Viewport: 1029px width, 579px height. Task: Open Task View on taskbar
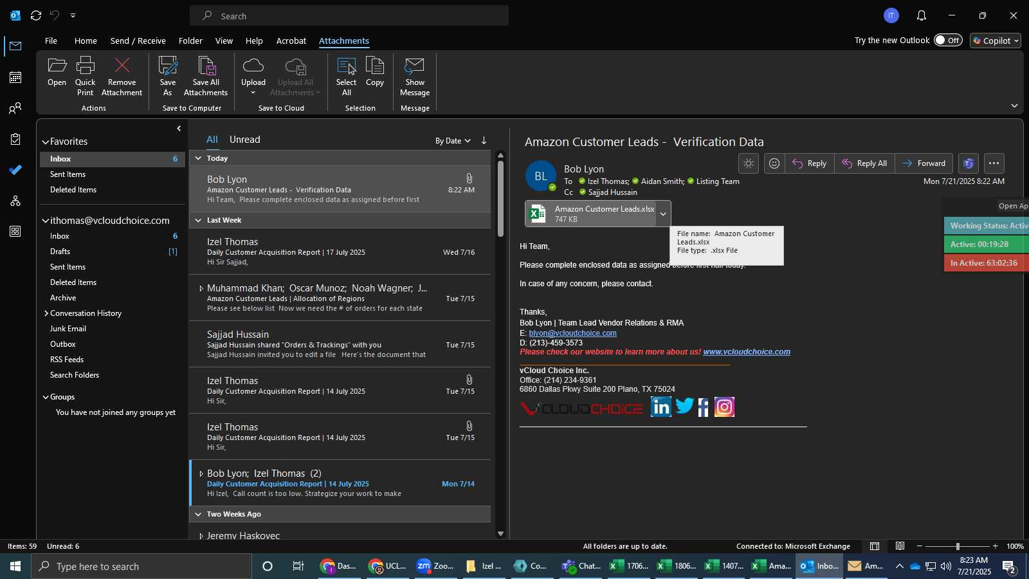tap(298, 566)
